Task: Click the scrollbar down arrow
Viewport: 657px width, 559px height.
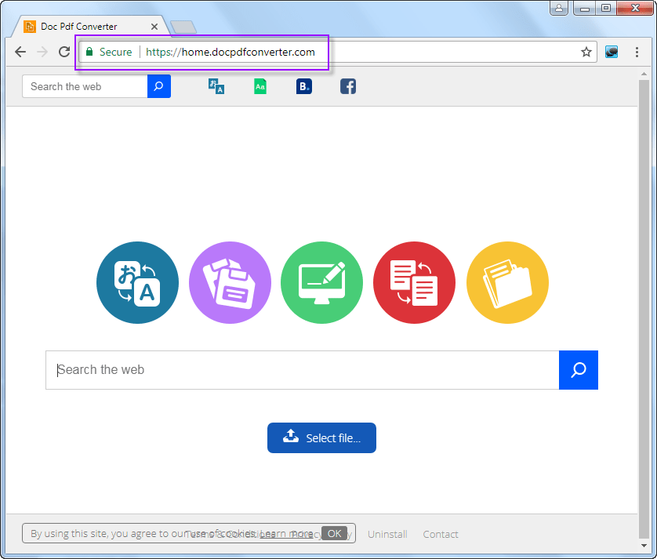Action: [644, 546]
